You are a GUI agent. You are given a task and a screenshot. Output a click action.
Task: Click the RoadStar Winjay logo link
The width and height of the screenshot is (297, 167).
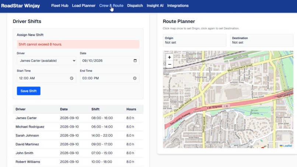click(21, 6)
